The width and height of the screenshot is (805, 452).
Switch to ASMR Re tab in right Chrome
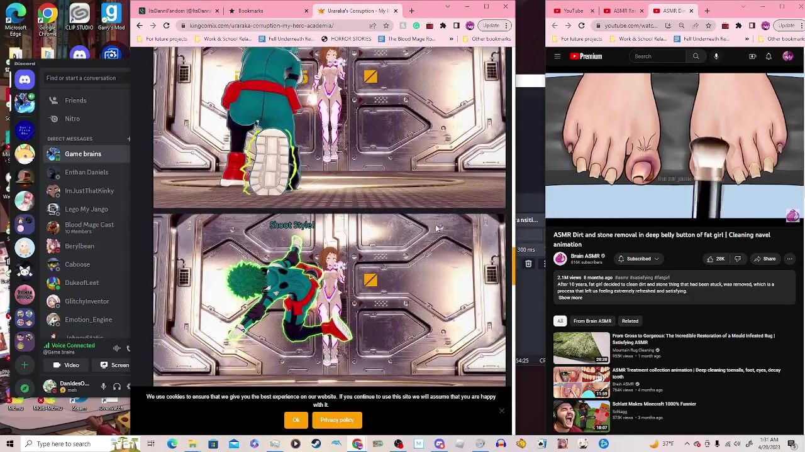623,11
